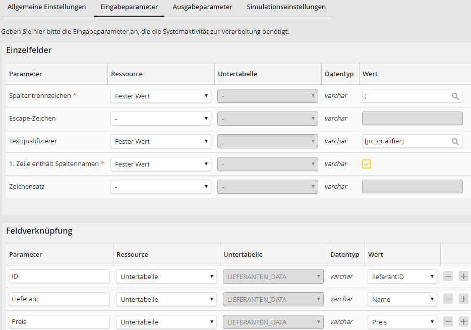This screenshot has height=330, width=471.
Task: Remove the ID row with the minus button
Action: tap(448, 276)
